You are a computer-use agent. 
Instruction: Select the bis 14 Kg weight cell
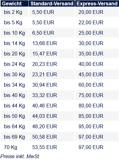[15, 43]
